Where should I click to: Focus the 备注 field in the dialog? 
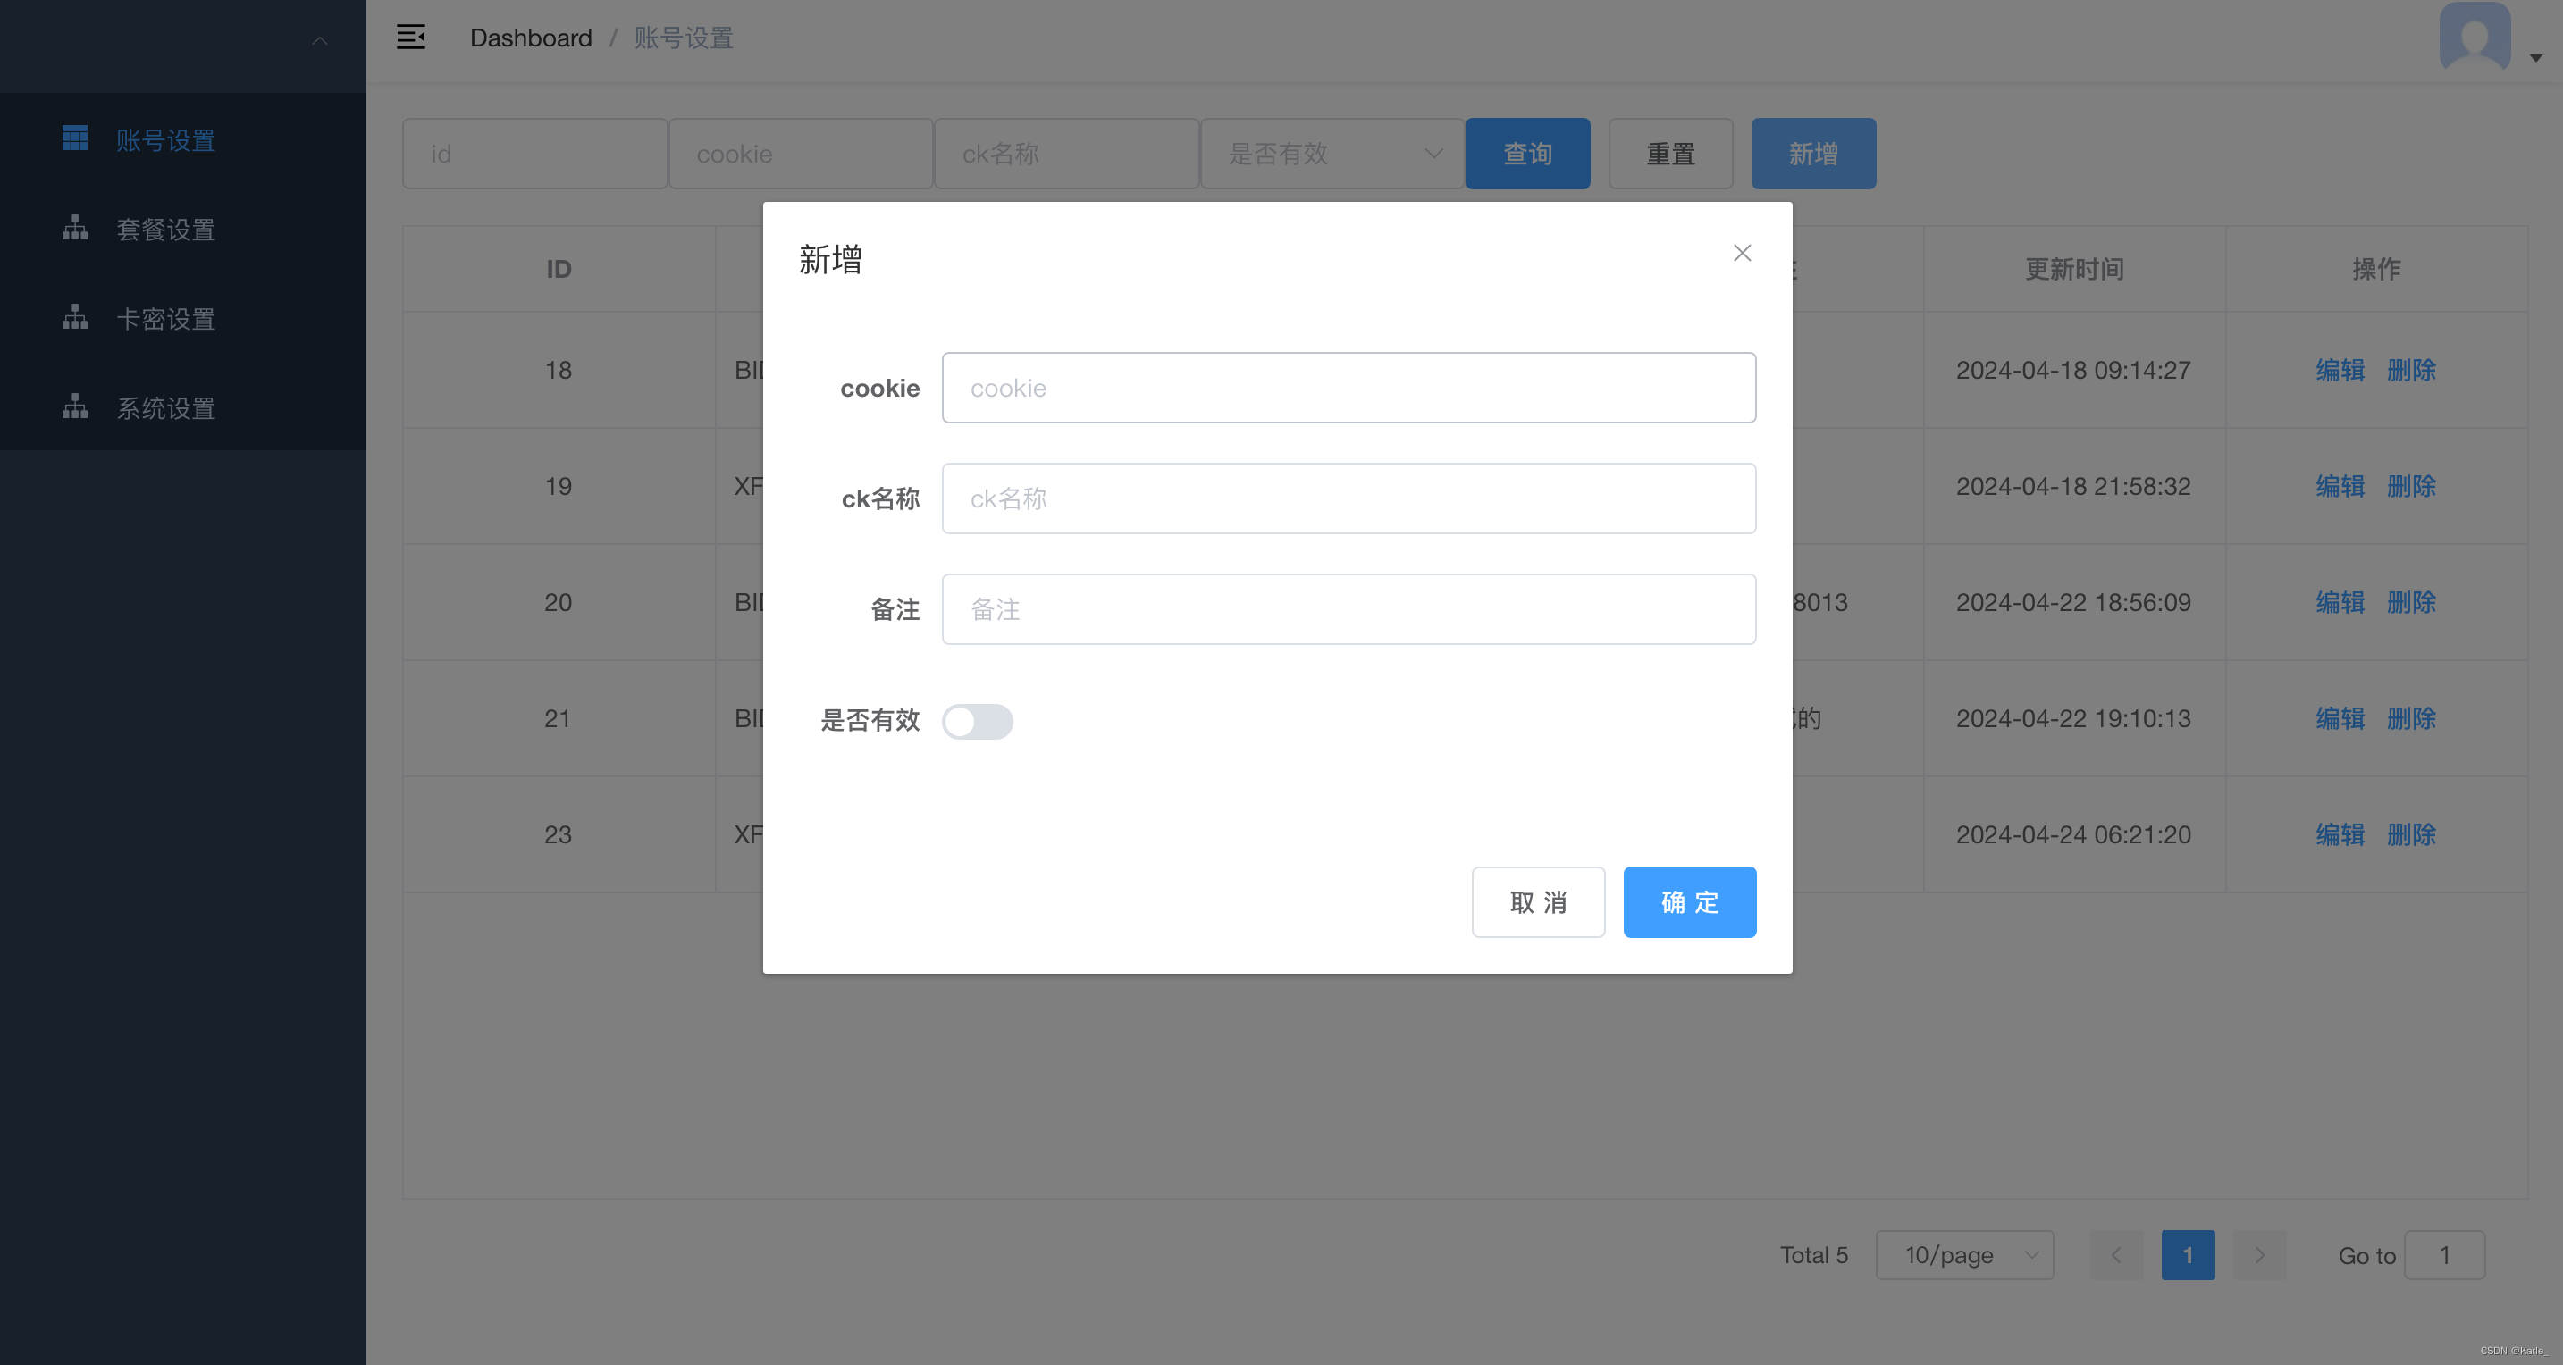(1349, 609)
